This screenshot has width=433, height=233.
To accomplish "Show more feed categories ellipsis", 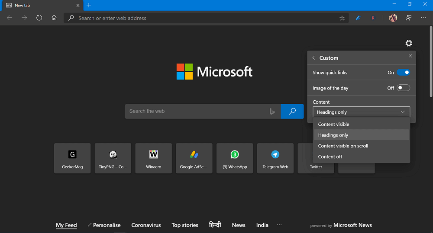I will pos(279,225).
